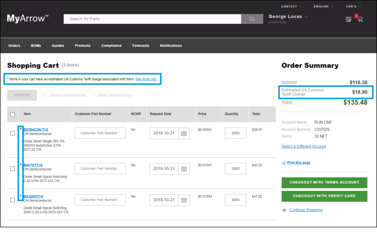Open calendar picker for BAS20HT1G request date
The width and height of the screenshot is (377, 234).
(184, 200)
